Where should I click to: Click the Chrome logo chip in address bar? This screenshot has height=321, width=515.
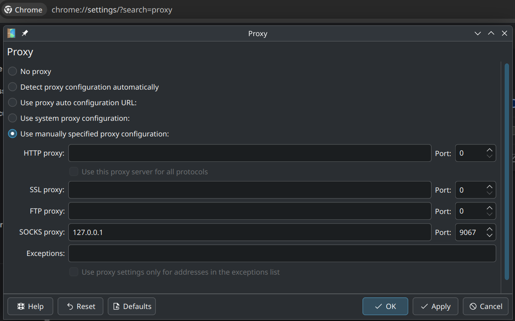24,10
